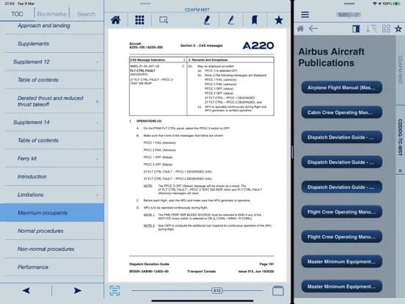Viewport: 405px width, 304px height.
Task: Tap the multitasking handle above the document pane
Action: (x=145, y=4)
